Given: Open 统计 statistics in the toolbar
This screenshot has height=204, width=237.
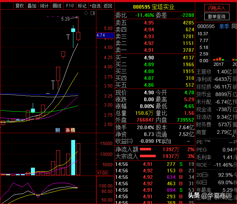Looking at the screenshot, I should (x=45, y=6).
